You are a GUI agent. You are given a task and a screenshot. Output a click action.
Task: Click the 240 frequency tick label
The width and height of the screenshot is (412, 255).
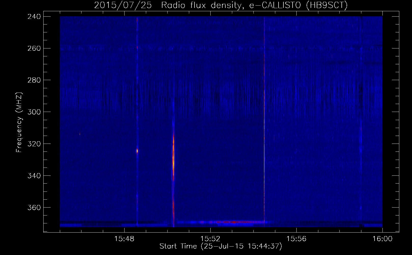[34, 17]
